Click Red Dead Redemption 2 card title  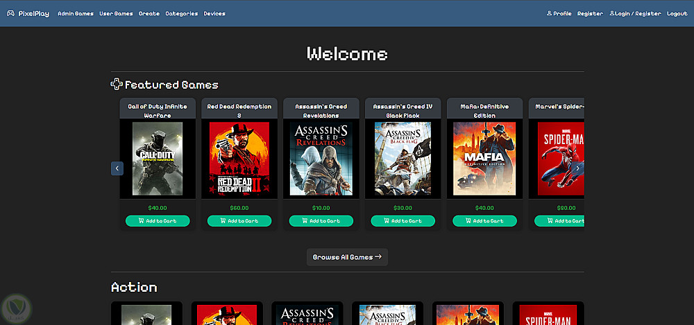coord(239,111)
